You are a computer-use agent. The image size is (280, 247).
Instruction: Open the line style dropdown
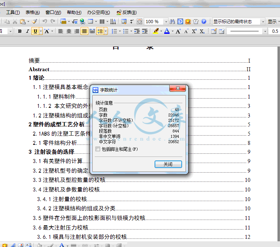tap(265, 31)
